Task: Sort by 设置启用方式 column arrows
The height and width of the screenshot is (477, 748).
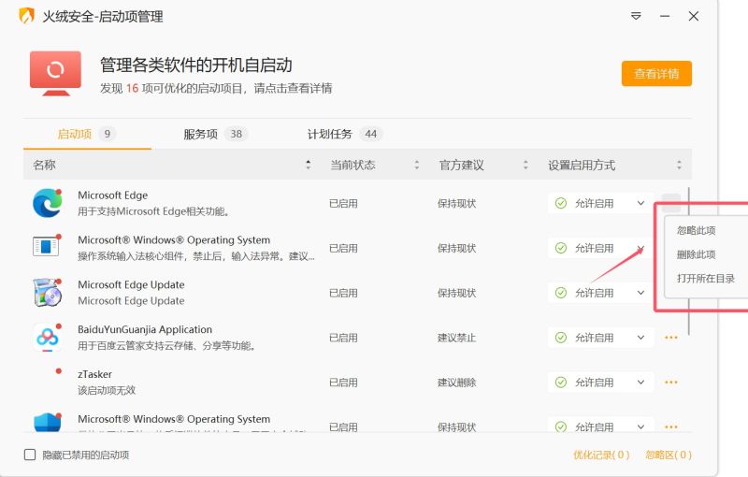Action: [x=680, y=165]
